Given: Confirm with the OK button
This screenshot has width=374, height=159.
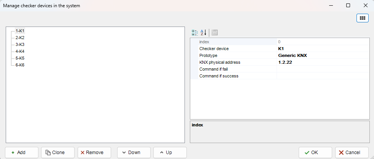Looking at the screenshot, I should point(315,153).
